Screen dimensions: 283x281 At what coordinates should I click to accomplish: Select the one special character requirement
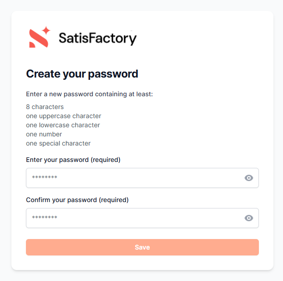pyautogui.click(x=58, y=143)
